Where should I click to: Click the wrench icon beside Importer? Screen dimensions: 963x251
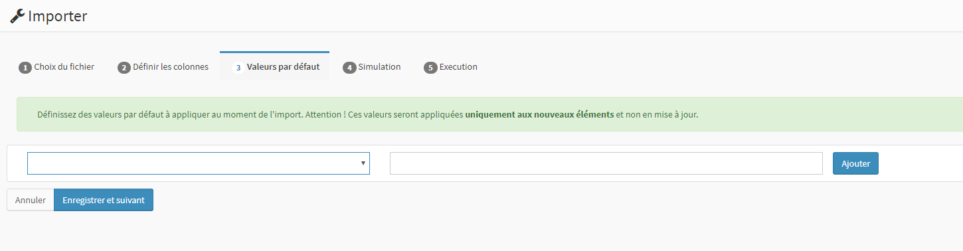click(x=18, y=16)
